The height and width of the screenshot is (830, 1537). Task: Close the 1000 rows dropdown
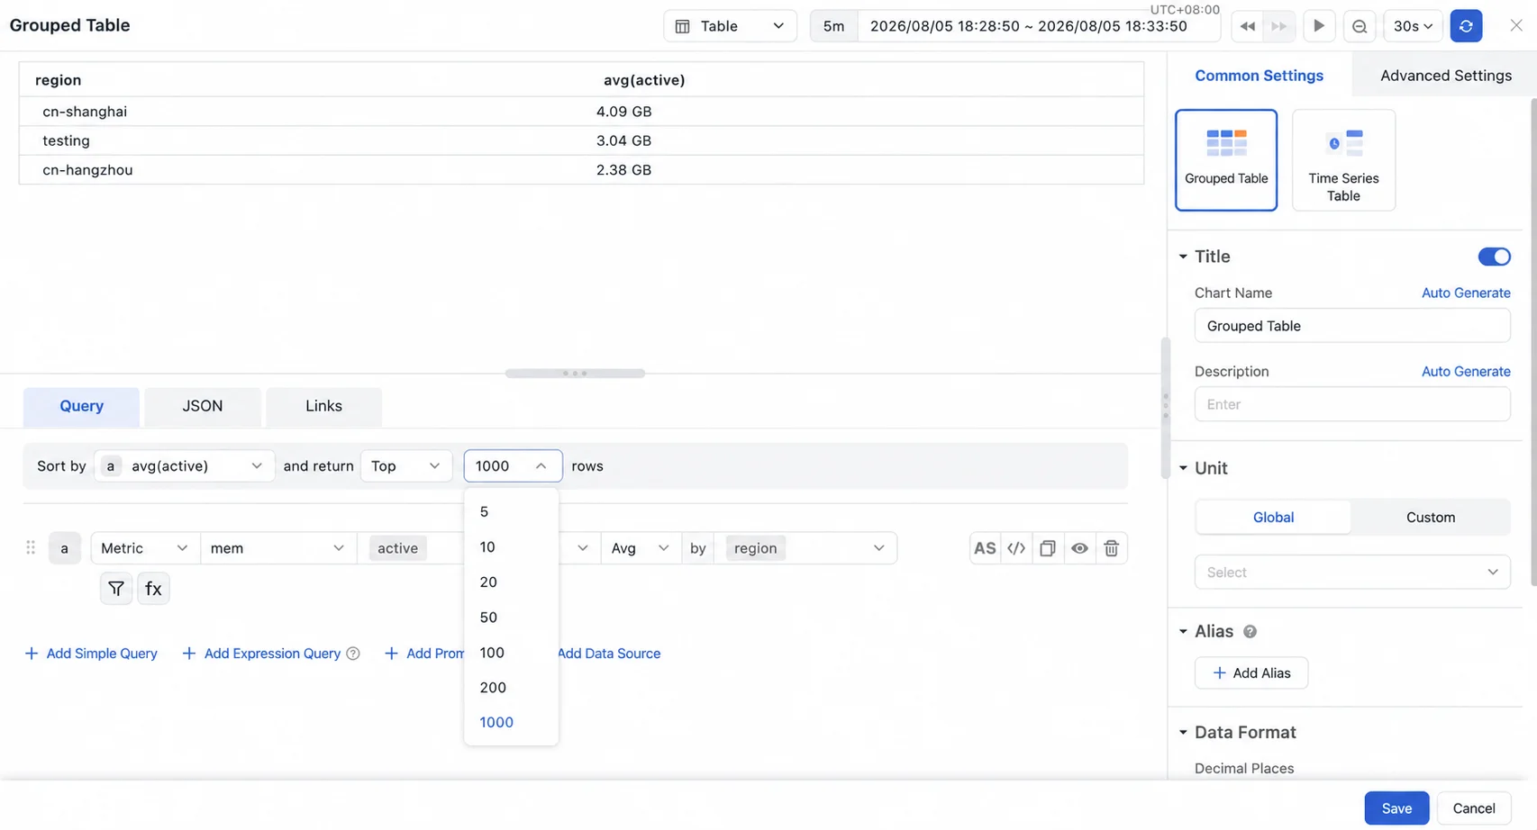[x=513, y=466]
